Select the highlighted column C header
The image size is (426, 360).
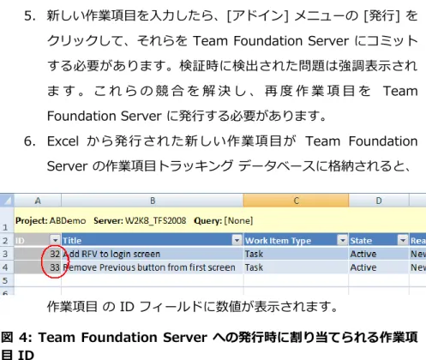296,201
